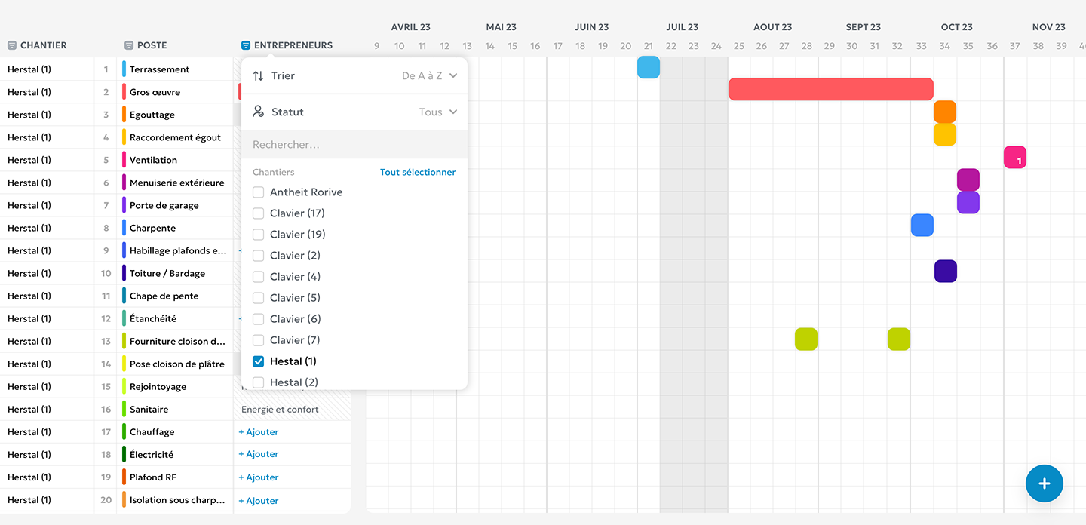Click the Entrepreneurs column filter icon
The height and width of the screenshot is (525, 1086).
click(x=246, y=45)
